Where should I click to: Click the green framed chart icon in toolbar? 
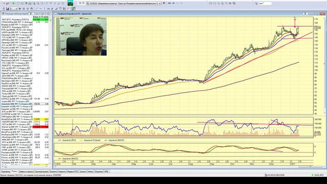(74, 9)
